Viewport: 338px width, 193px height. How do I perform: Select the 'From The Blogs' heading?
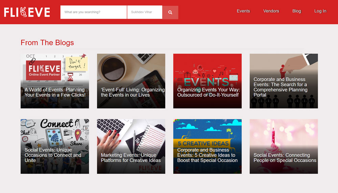(x=47, y=43)
